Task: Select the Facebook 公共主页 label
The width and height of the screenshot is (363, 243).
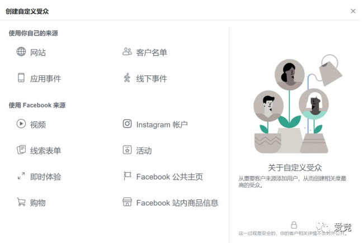Action: [x=169, y=177]
